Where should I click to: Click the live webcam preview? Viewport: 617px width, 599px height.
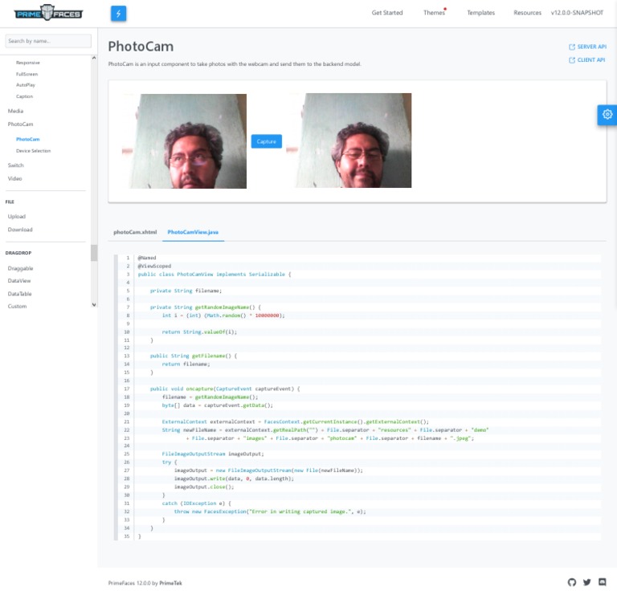185,141
